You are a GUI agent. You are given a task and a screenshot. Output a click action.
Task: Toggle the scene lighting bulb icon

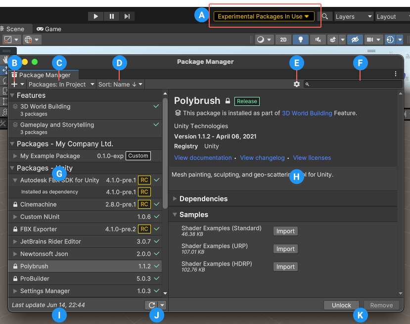300,40
